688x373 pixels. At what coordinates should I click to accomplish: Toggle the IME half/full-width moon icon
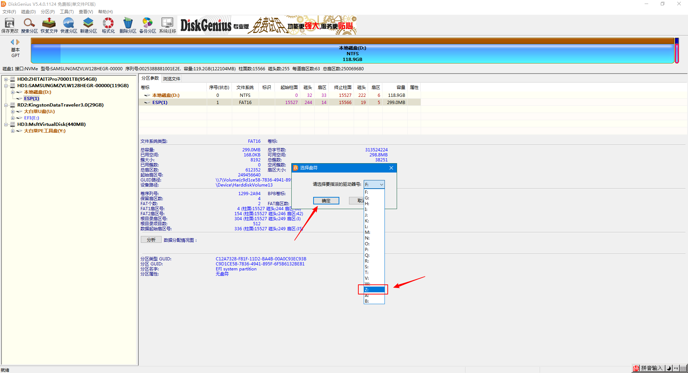point(669,368)
